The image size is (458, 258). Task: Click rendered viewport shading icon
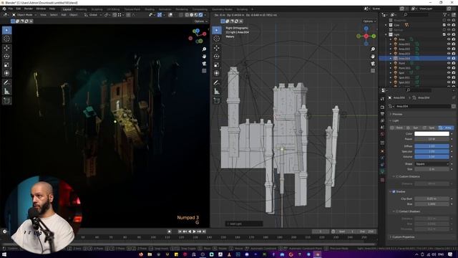tap(200, 15)
